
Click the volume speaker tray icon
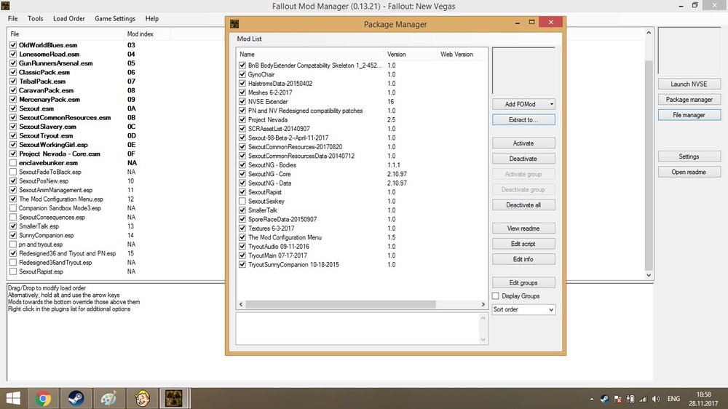656,399
